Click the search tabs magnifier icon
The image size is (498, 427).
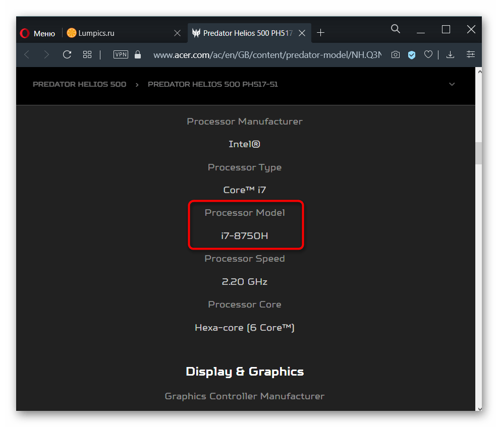(x=396, y=29)
